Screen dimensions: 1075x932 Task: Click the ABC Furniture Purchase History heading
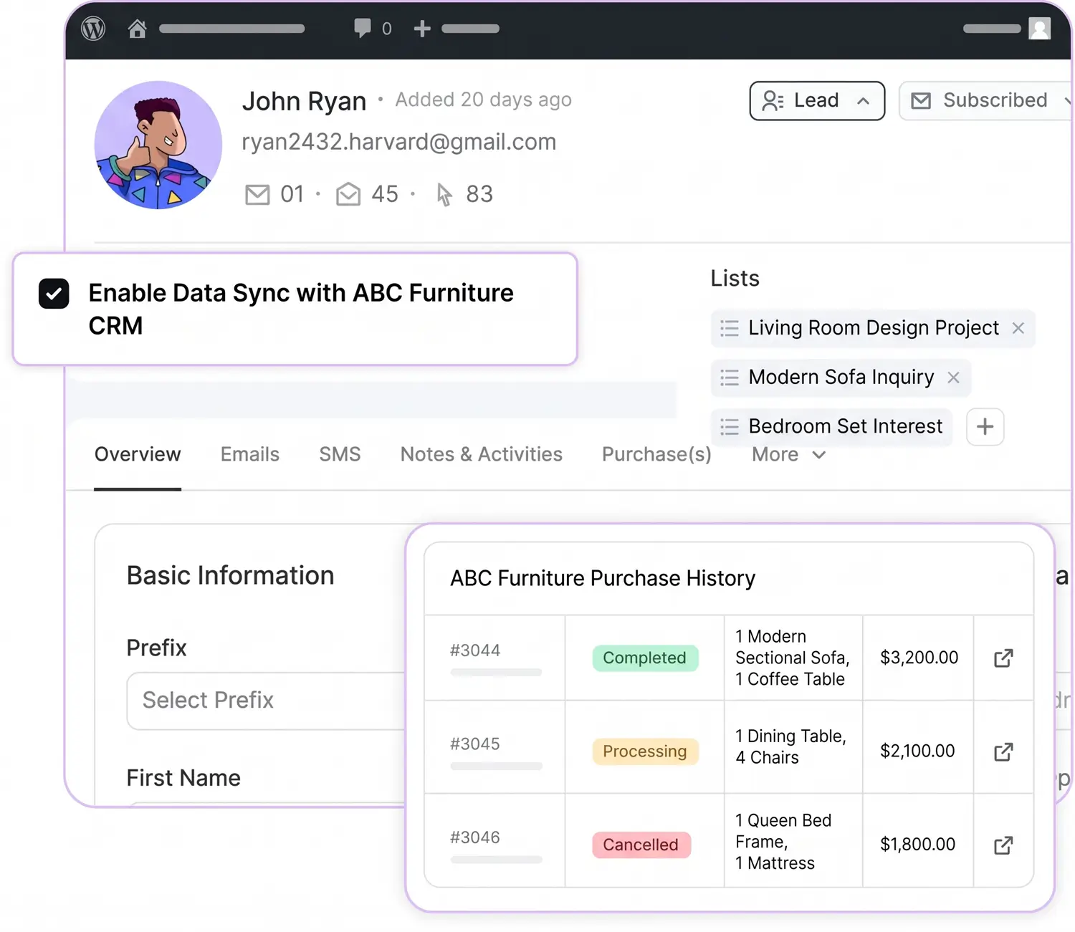coord(603,578)
